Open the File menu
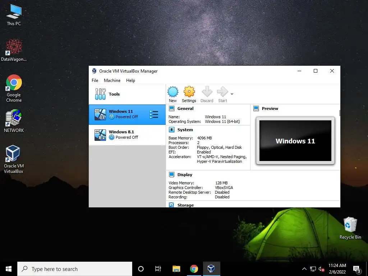The width and height of the screenshot is (368, 276). pos(95,80)
